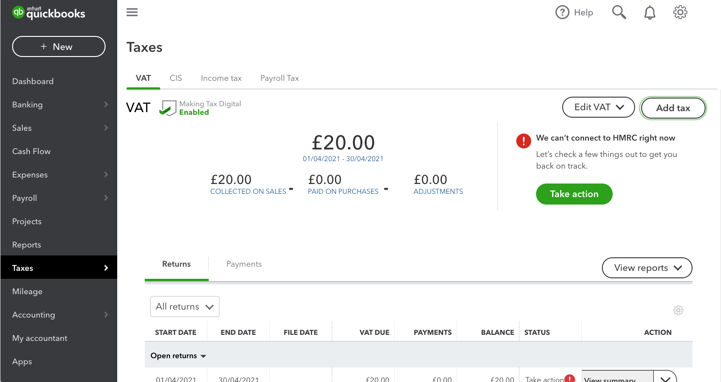Image resolution: width=721 pixels, height=382 pixels.
Task: Switch to the Income tax tab
Action: (221, 78)
